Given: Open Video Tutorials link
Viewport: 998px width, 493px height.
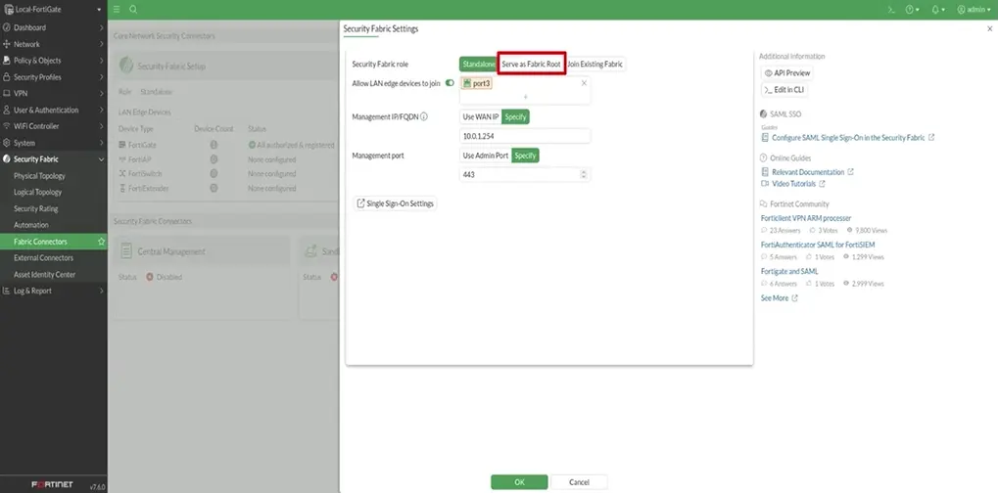Looking at the screenshot, I should [793, 184].
